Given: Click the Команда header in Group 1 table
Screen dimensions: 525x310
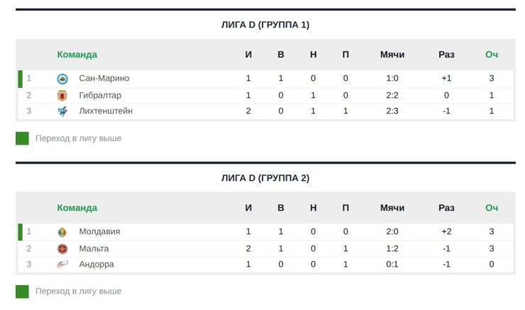Looking at the screenshot, I should pyautogui.click(x=77, y=55).
